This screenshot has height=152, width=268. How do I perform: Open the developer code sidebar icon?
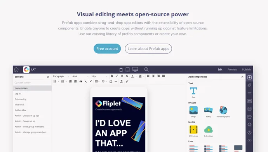click(249, 140)
